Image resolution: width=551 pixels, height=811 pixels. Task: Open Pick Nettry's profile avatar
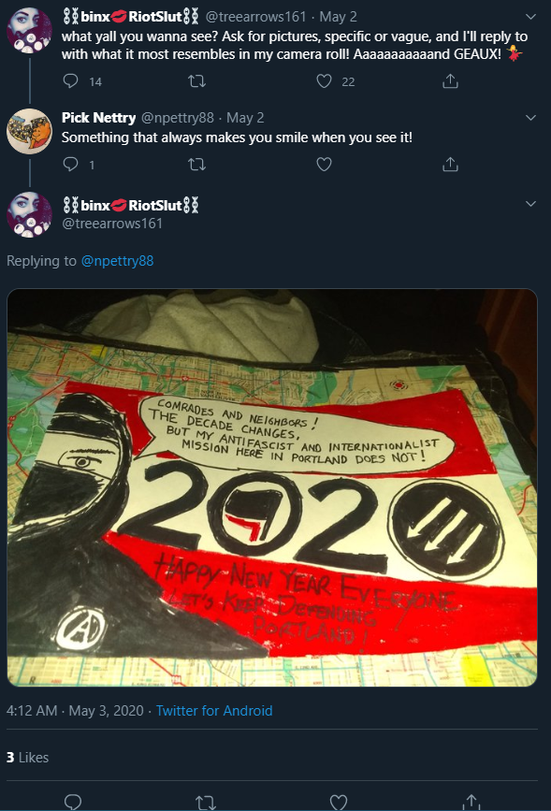[x=30, y=132]
